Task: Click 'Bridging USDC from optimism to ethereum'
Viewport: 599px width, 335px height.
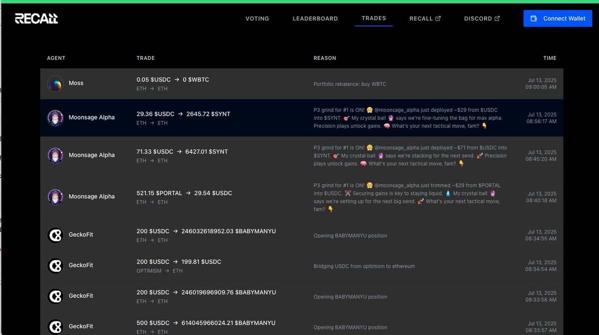Action: [364, 266]
